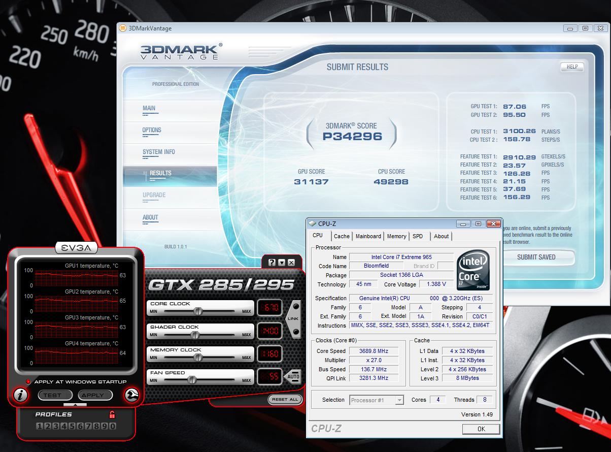Switch to CPU-Z Mainboard tab

click(x=368, y=236)
